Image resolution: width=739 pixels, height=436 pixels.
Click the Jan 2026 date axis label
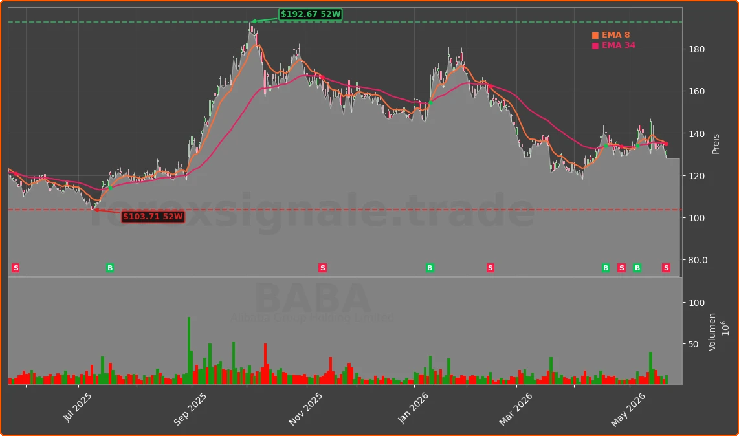click(x=413, y=408)
